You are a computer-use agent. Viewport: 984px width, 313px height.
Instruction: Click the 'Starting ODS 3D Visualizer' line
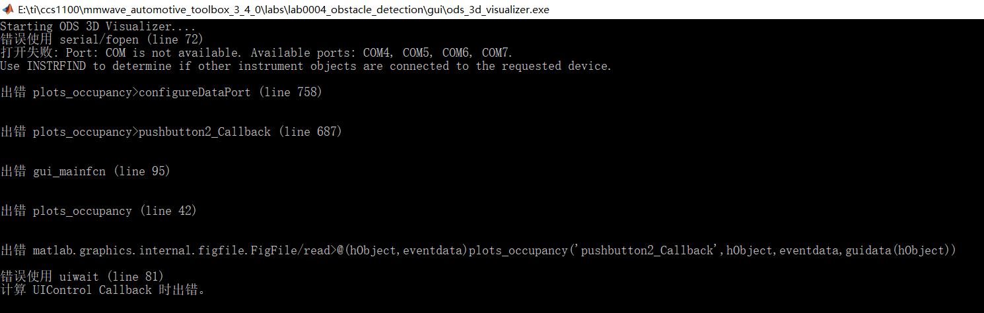coord(98,27)
